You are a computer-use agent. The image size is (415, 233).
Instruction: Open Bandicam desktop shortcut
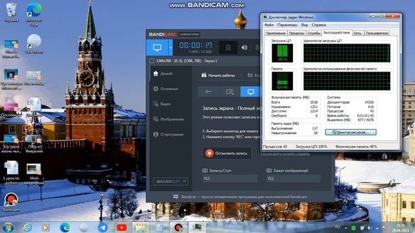(11, 203)
